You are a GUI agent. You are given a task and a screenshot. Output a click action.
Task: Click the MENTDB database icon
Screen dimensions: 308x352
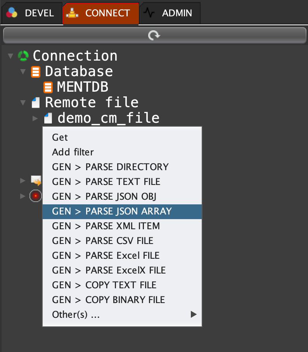pos(48,87)
